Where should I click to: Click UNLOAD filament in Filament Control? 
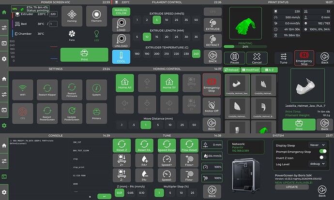[x=121, y=41]
